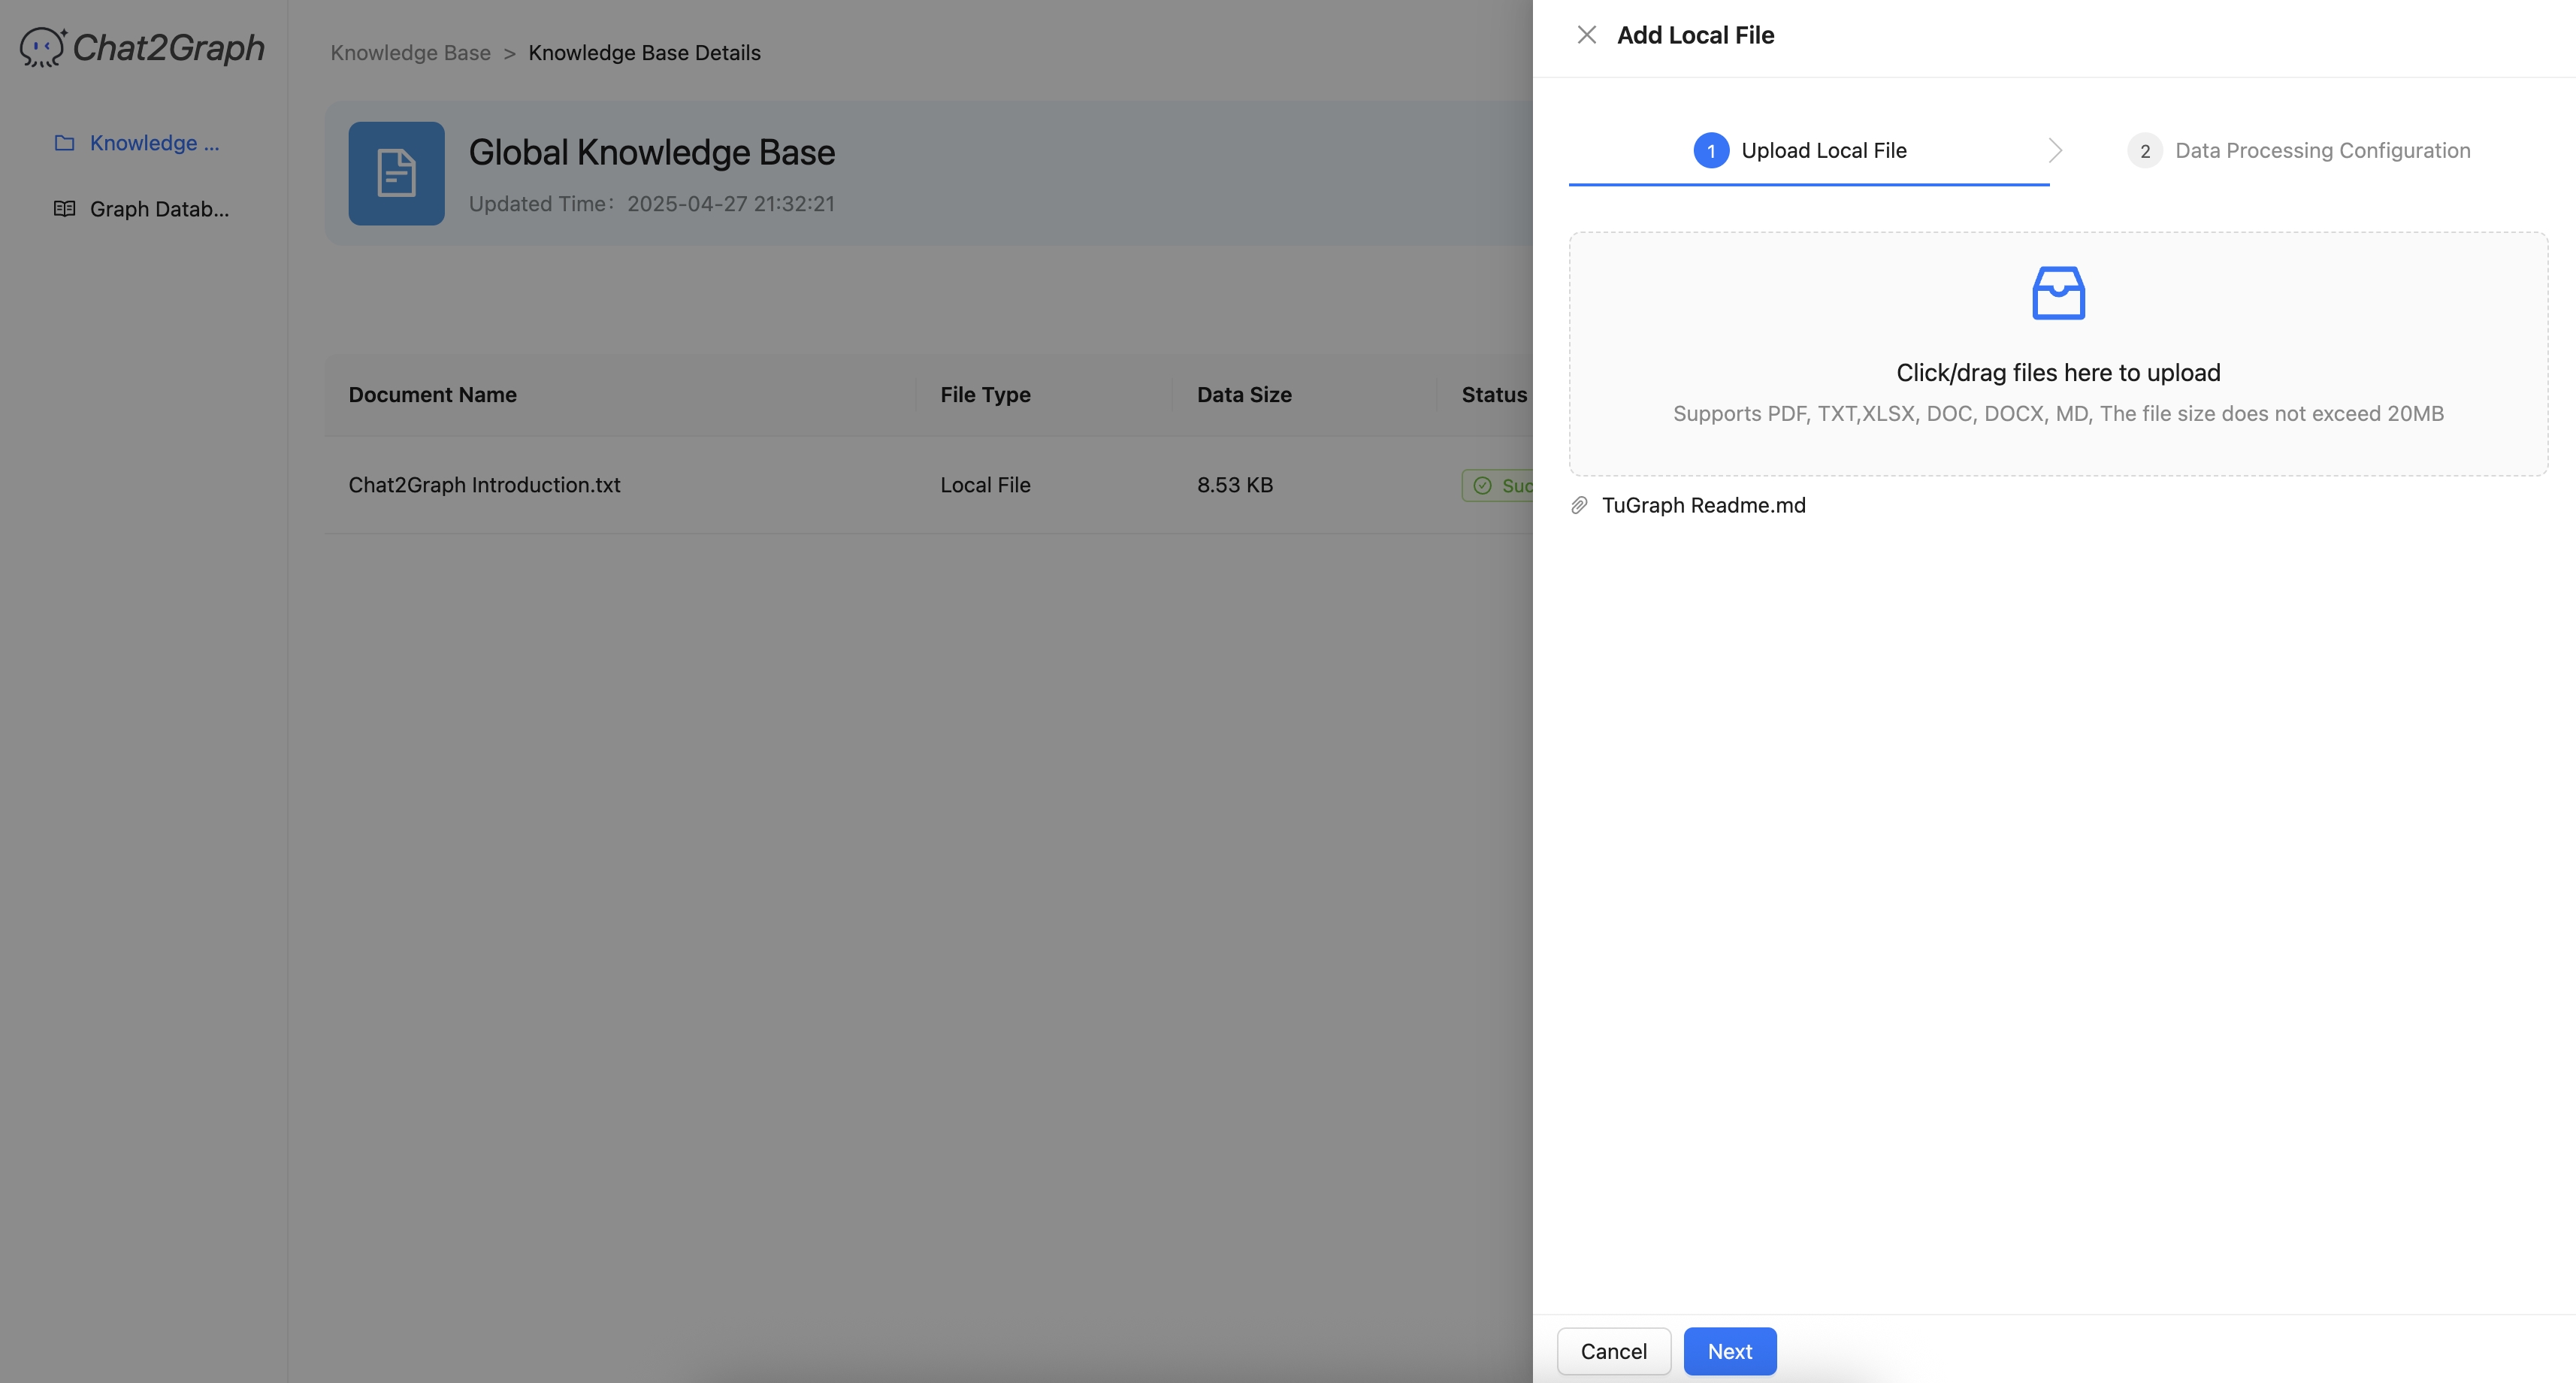Open Graph Database sidebar menu item
This screenshot has width=2576, height=1383.
159,209
